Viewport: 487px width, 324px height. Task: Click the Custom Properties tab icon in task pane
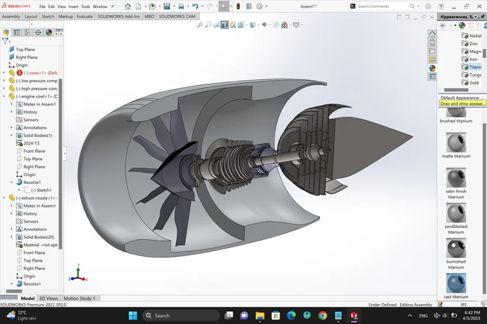point(432,76)
